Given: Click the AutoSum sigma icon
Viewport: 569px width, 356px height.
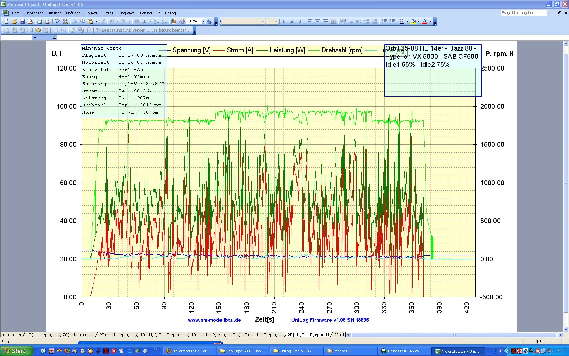Looking at the screenshot, I should (145, 21).
